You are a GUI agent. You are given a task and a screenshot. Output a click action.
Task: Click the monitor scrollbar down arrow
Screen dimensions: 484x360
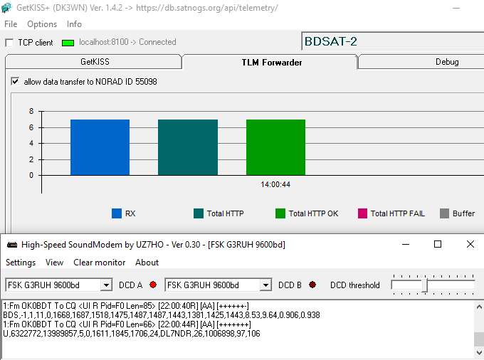pos(479,352)
